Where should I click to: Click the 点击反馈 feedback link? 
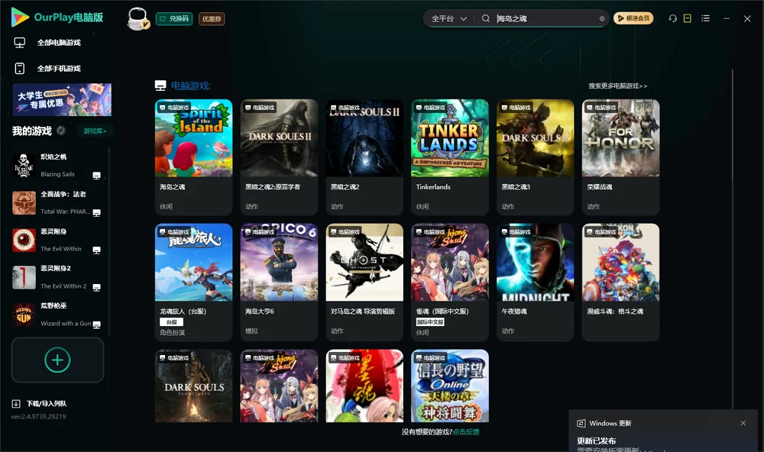tap(466, 431)
